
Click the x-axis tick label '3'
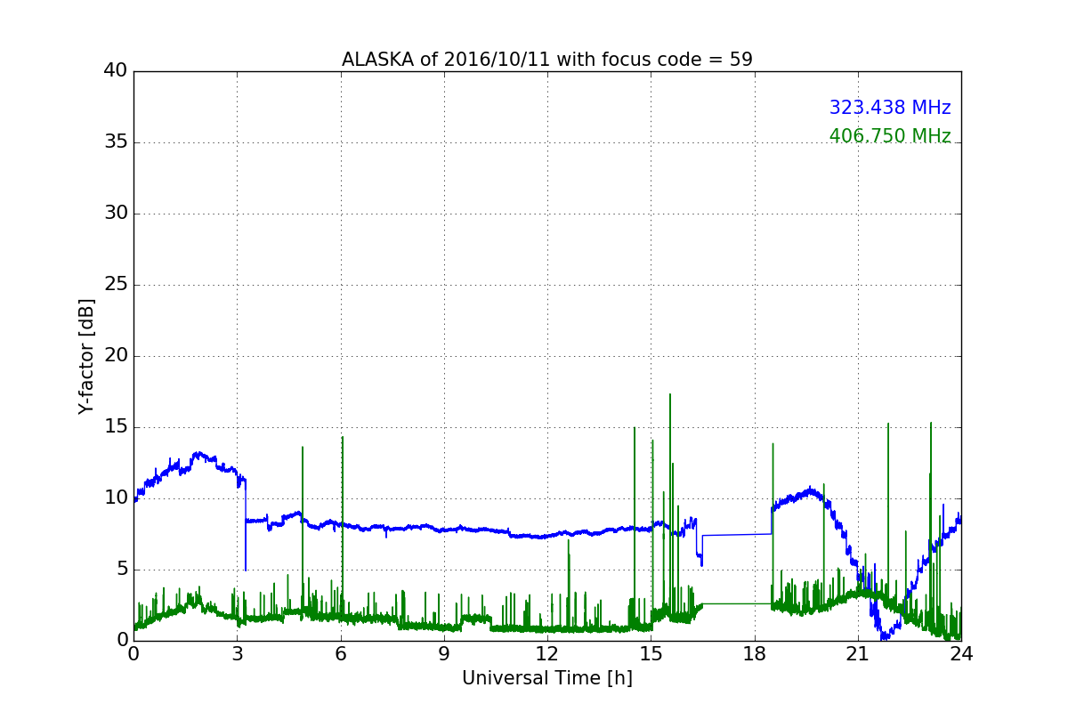(237, 653)
